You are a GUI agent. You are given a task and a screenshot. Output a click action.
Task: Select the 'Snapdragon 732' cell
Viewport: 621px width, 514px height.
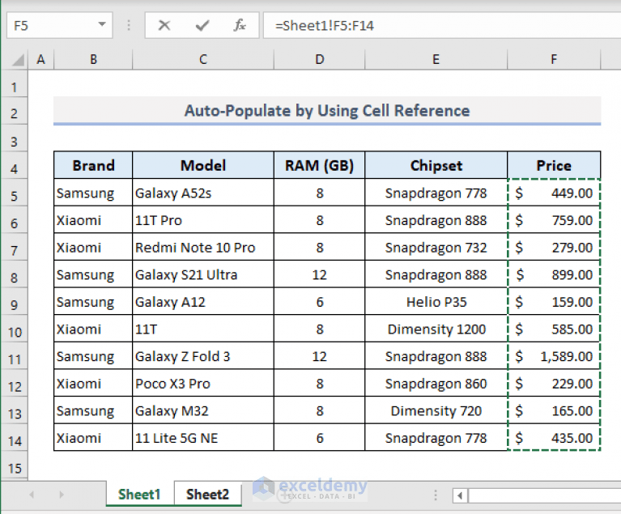[436, 248]
